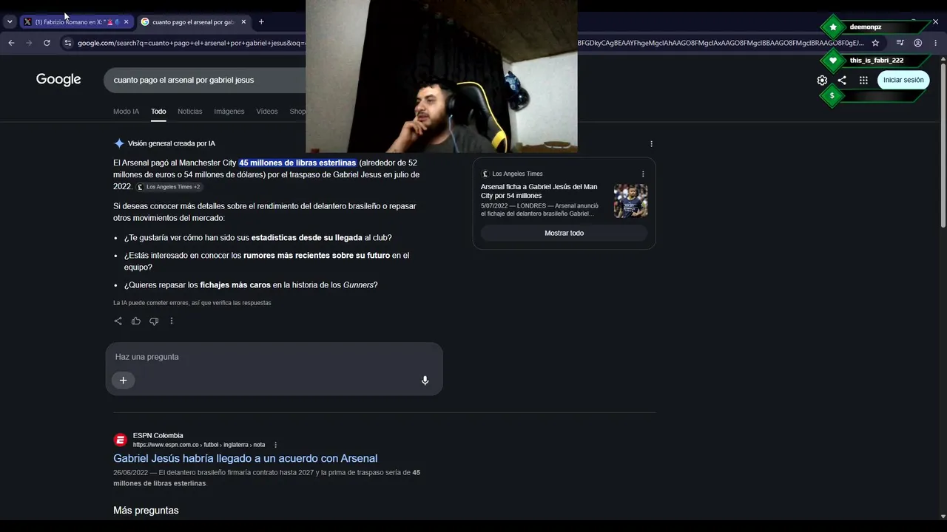Click the Iniciar sesión button
The height and width of the screenshot is (532, 947).
pyautogui.click(x=903, y=80)
